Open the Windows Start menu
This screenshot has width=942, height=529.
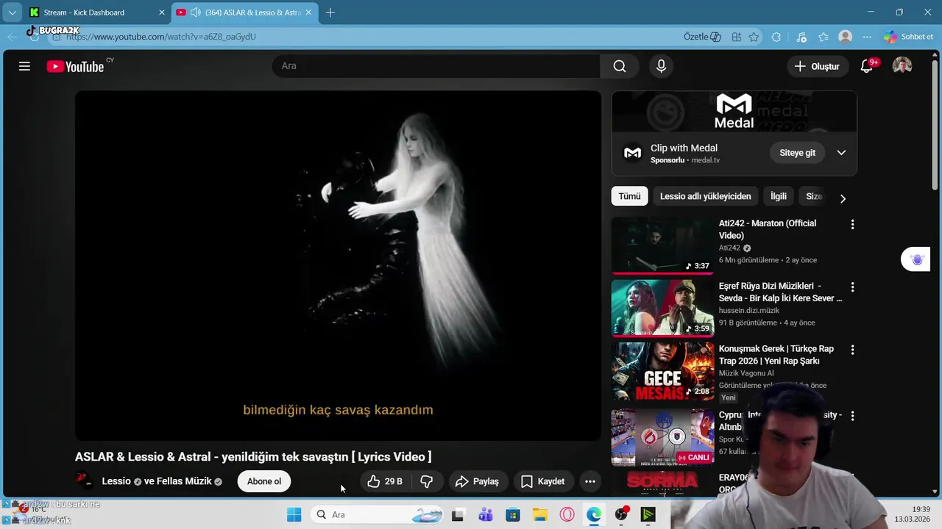pyautogui.click(x=294, y=514)
